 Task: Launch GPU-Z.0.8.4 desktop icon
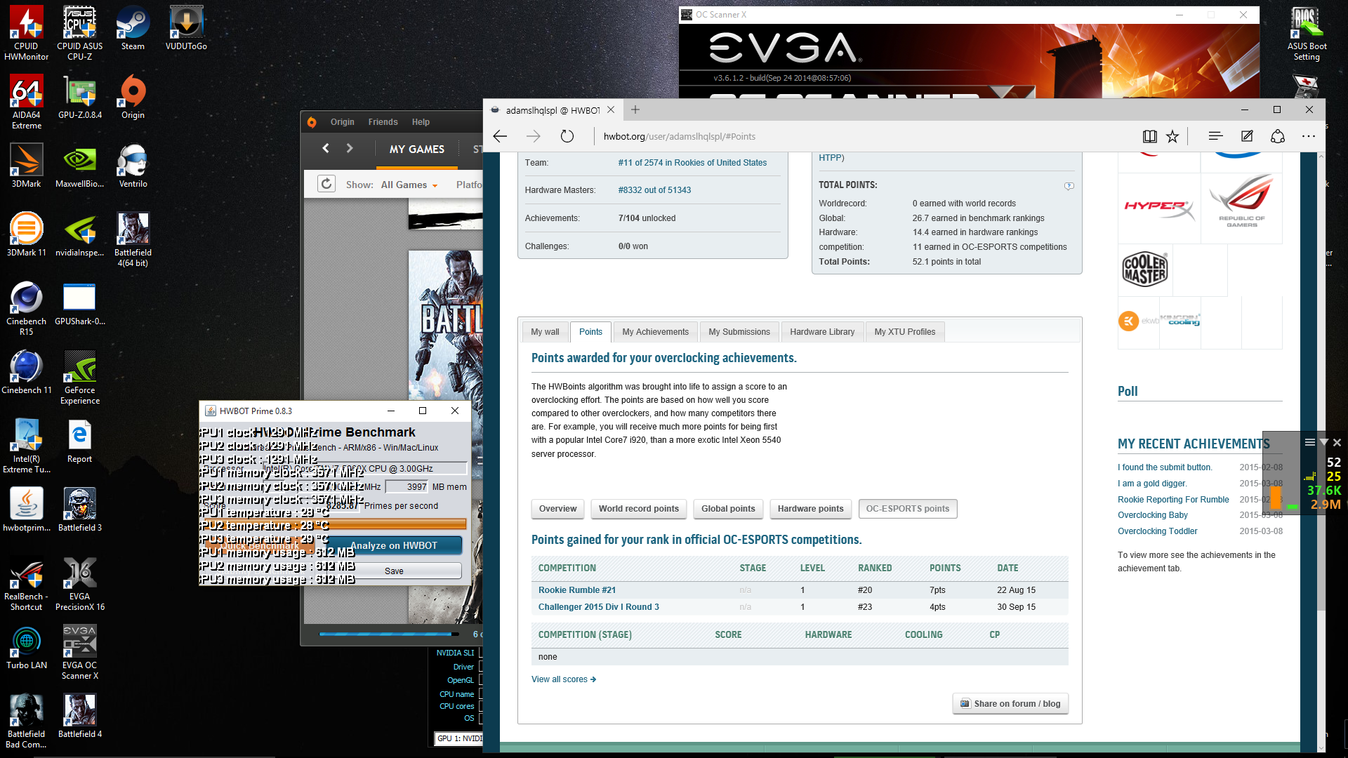pos(80,97)
